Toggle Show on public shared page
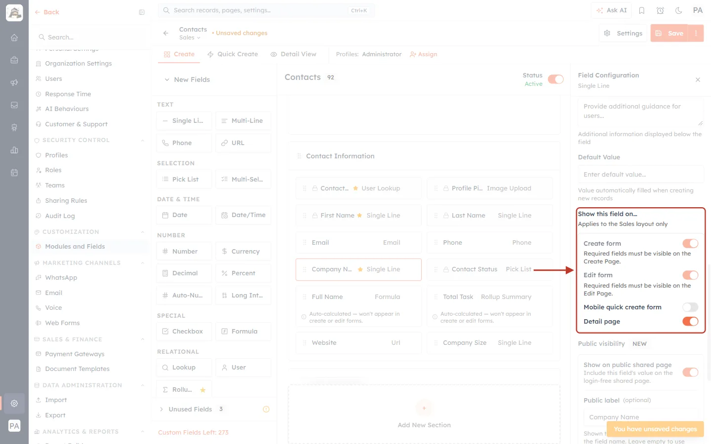Screen dimensions: 711x444 690,372
